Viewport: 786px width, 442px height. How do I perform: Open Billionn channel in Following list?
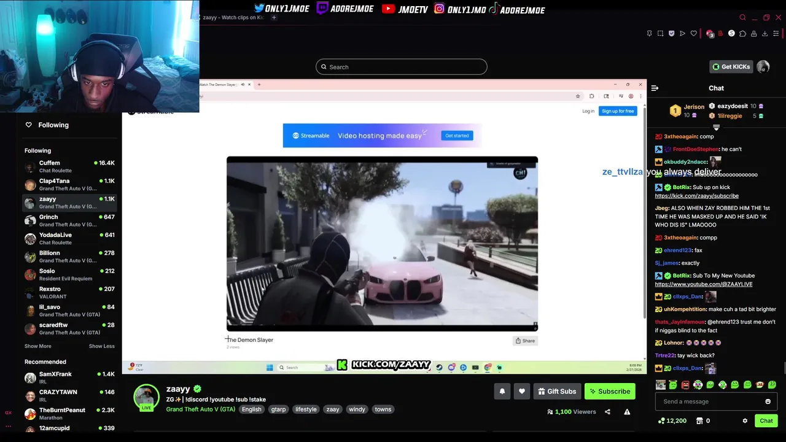(69, 257)
